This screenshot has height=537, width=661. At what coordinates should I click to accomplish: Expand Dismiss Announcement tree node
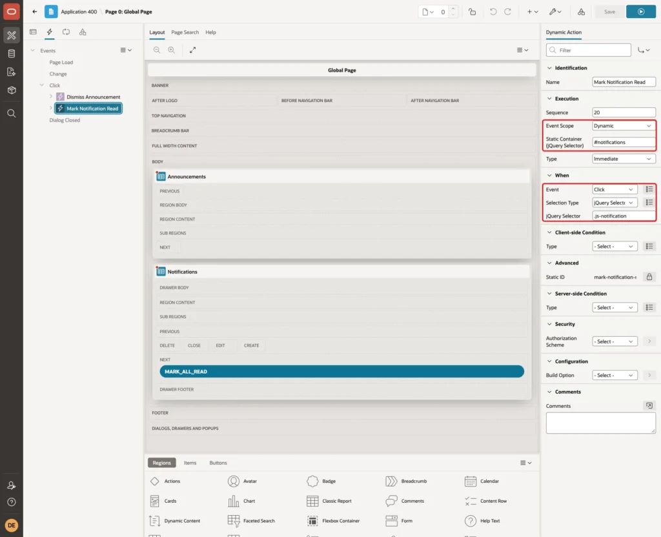pyautogui.click(x=50, y=97)
